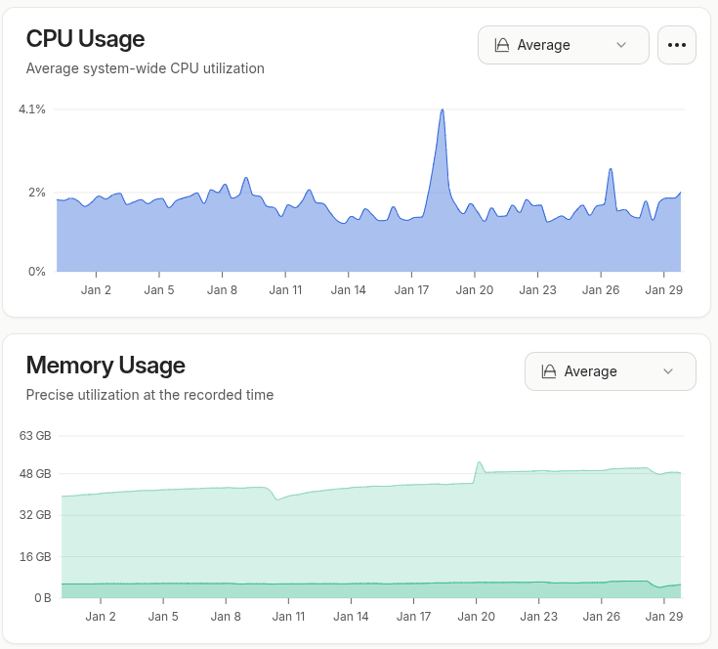This screenshot has height=649, width=718.
Task: Select the 4.1% CPU peak near Jan 18
Action: tap(443, 110)
